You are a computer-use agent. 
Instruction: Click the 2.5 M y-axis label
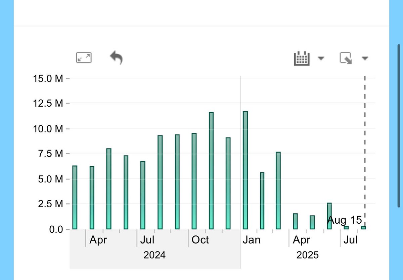click(x=51, y=204)
